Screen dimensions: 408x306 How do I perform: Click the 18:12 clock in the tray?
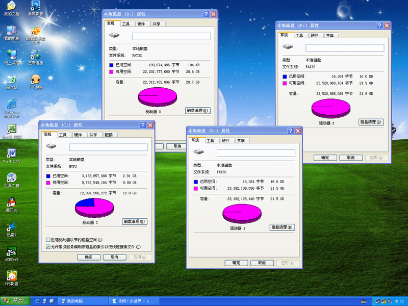tap(399, 301)
